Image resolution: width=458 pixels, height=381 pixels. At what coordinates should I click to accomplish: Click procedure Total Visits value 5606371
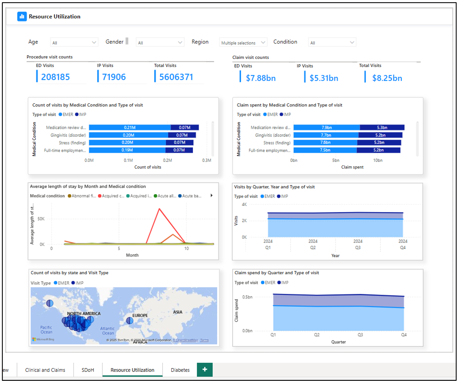pos(176,77)
